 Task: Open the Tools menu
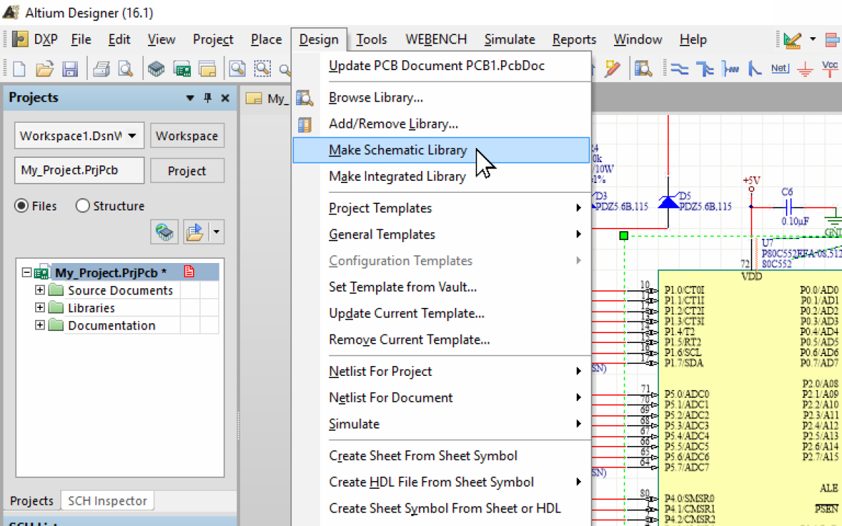tap(371, 39)
